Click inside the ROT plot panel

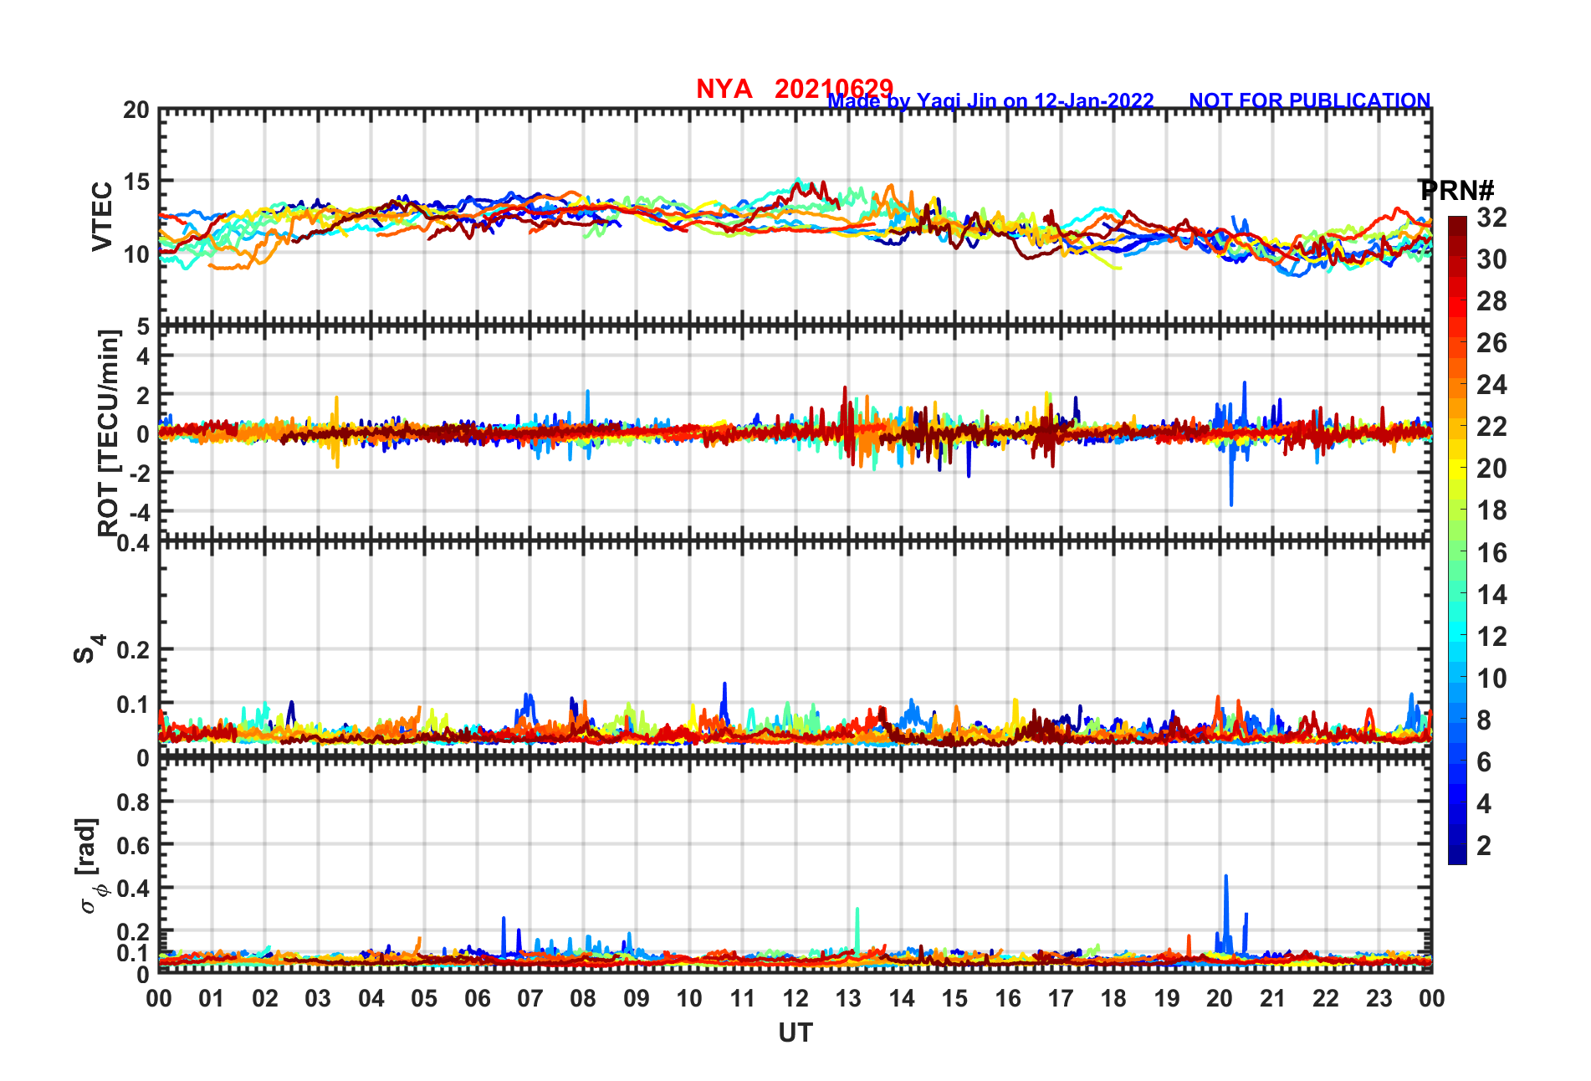pyautogui.click(x=795, y=433)
